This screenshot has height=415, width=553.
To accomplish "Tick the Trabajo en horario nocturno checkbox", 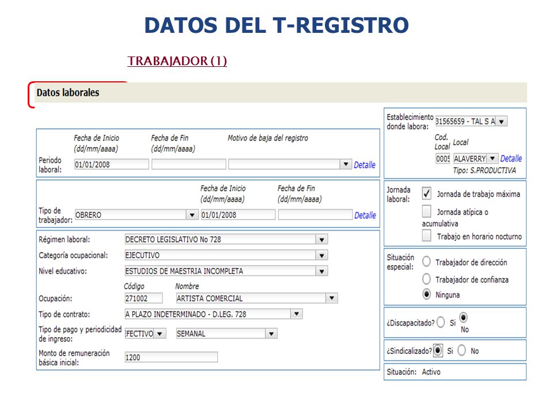I will 426,235.
